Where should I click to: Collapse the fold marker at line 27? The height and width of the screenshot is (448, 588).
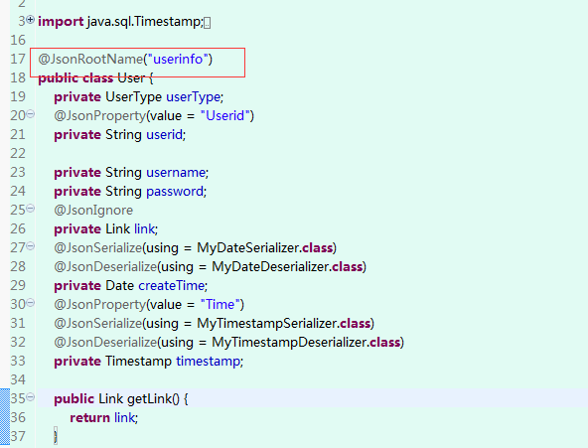coord(31,246)
